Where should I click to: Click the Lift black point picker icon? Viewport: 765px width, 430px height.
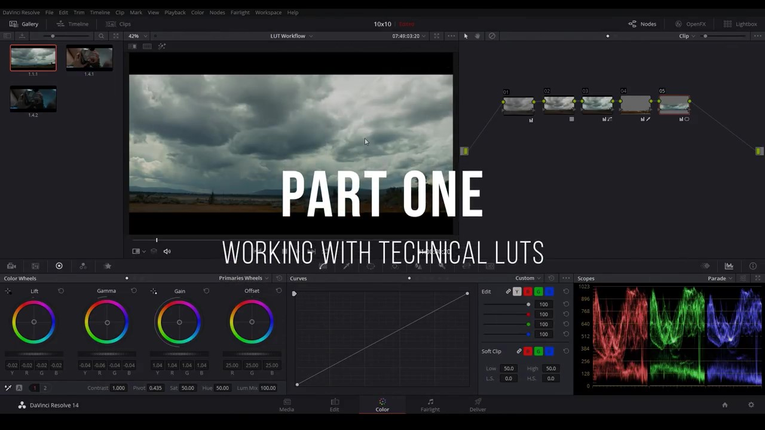tap(8, 291)
